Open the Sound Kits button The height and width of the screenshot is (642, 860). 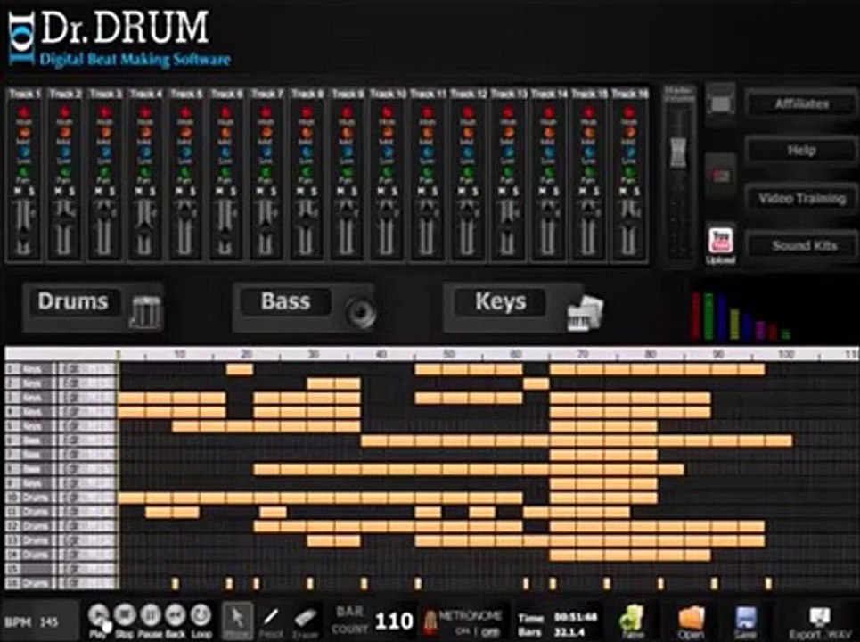pos(801,245)
